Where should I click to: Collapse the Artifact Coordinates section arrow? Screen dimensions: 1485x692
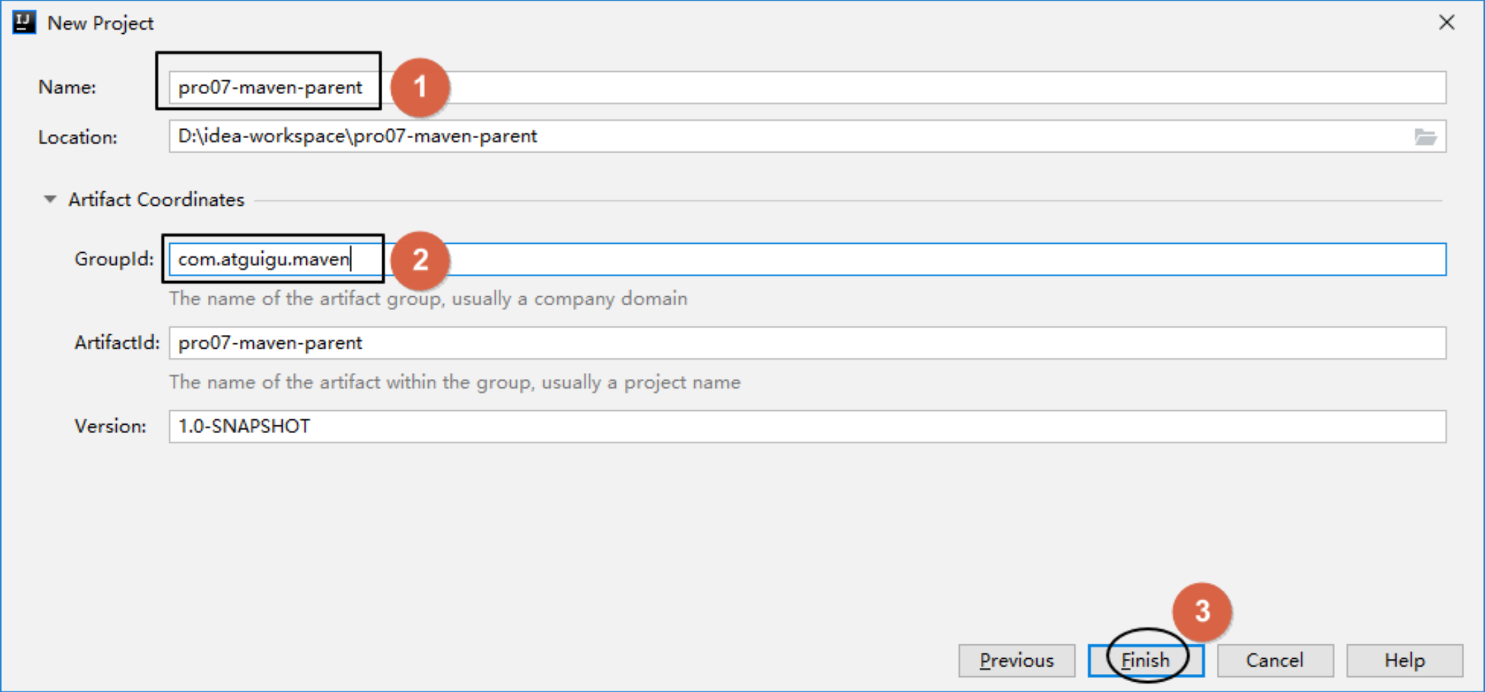tap(50, 200)
